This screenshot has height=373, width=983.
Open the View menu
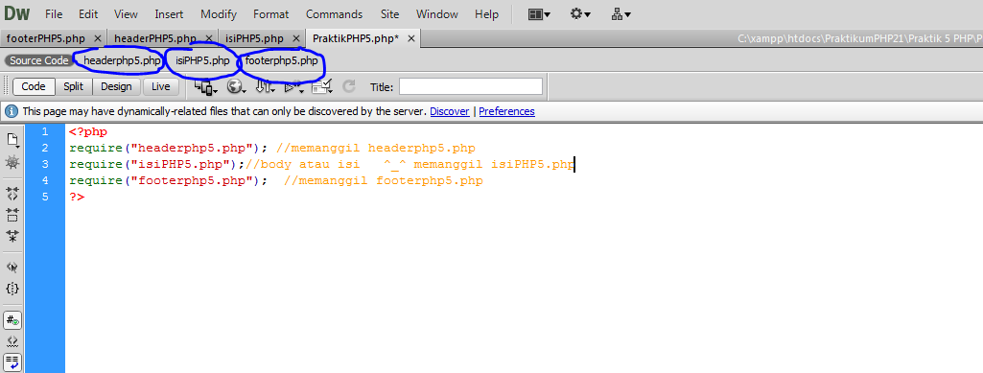click(x=126, y=13)
